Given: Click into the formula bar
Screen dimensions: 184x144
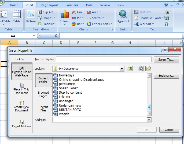Looking at the screenshot, I should tap(121, 36).
